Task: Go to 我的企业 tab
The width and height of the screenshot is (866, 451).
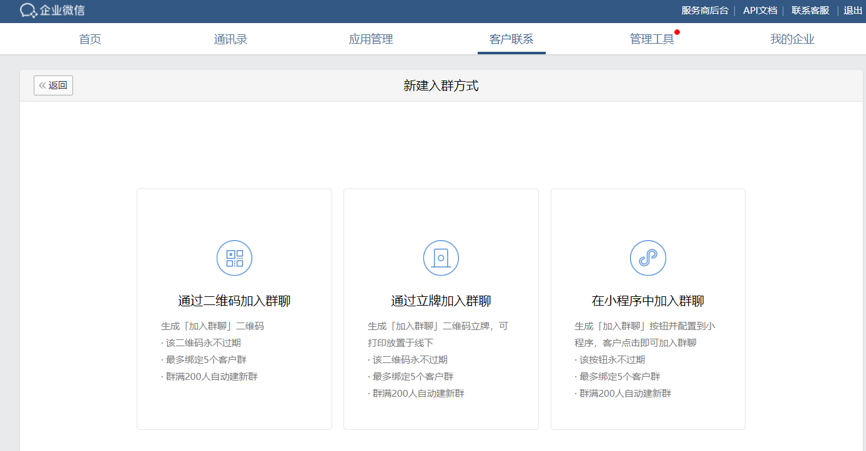Action: 792,39
